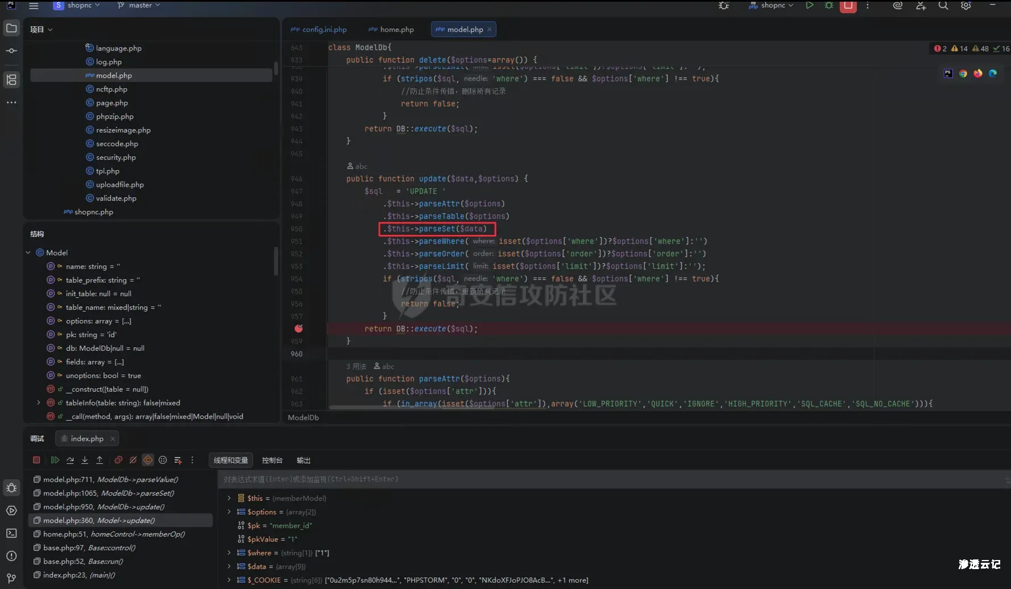Open the Structure tool window icon
This screenshot has width=1011, height=589.
pos(11,80)
